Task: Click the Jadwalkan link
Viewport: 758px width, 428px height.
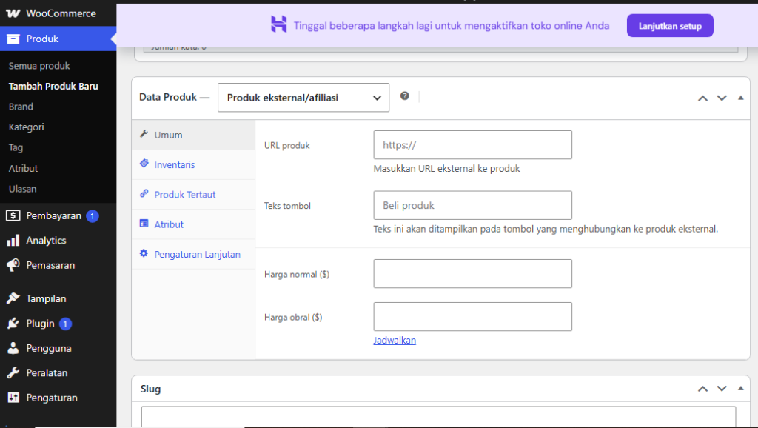Action: (395, 340)
